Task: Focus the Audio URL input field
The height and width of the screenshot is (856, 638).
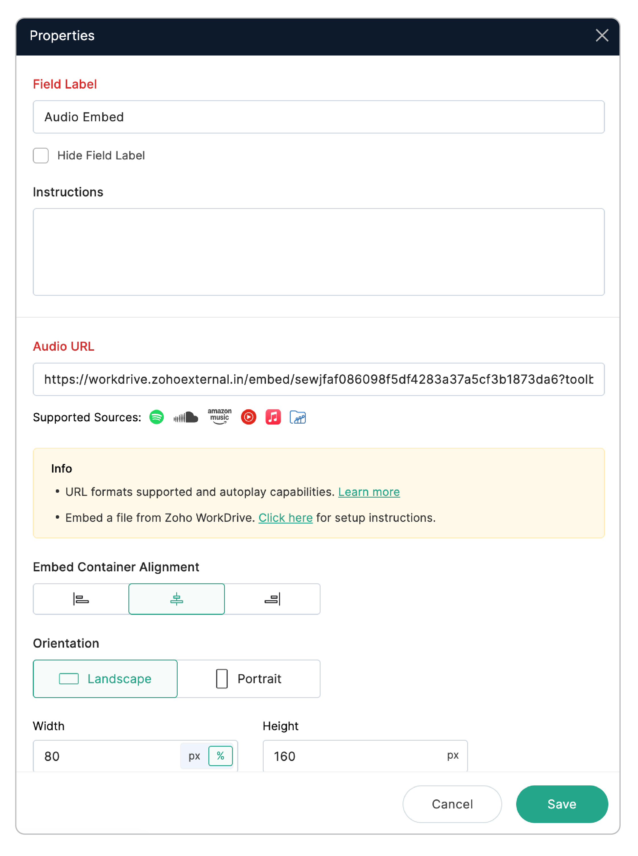Action: (319, 379)
